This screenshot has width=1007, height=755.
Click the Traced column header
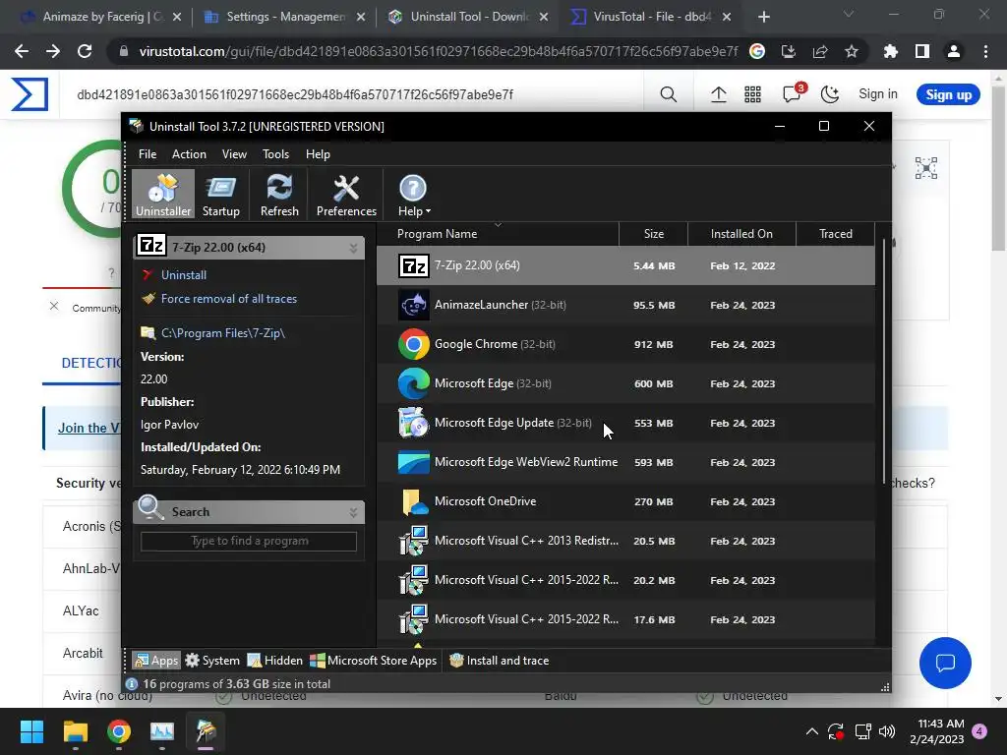836,234
